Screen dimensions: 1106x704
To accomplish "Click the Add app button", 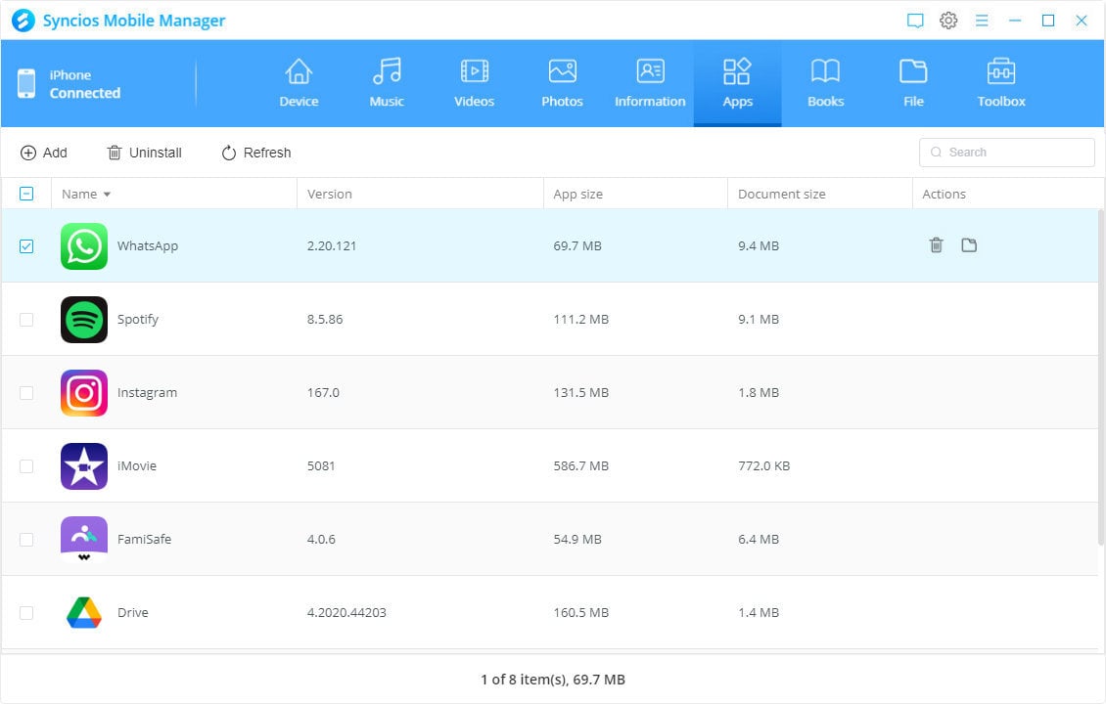I will 44,153.
